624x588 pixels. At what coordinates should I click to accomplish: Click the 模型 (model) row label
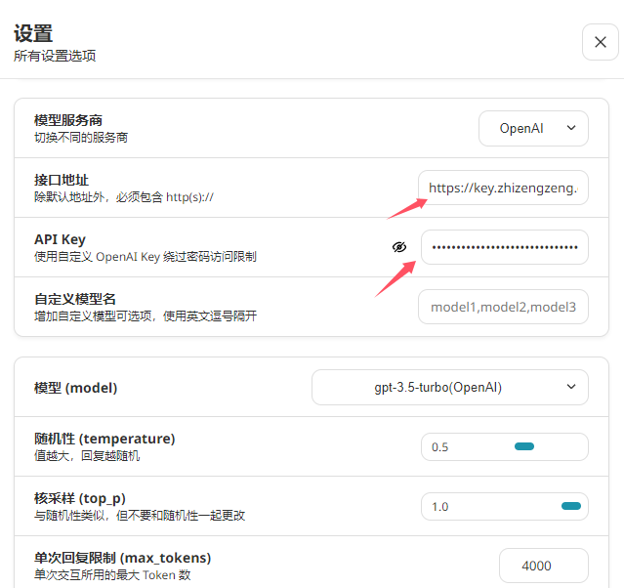(76, 388)
